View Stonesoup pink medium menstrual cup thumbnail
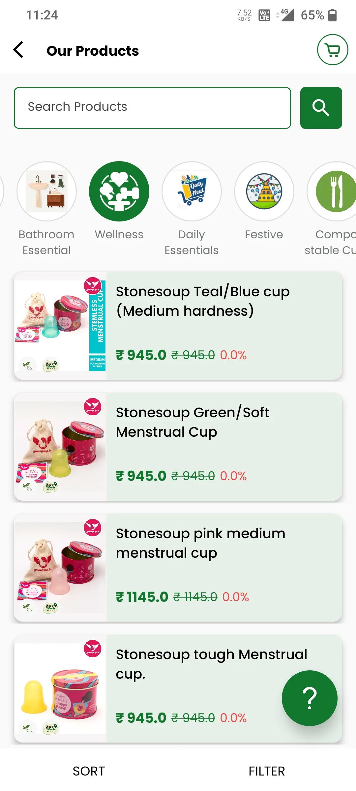This screenshot has width=356, height=791. (x=60, y=568)
